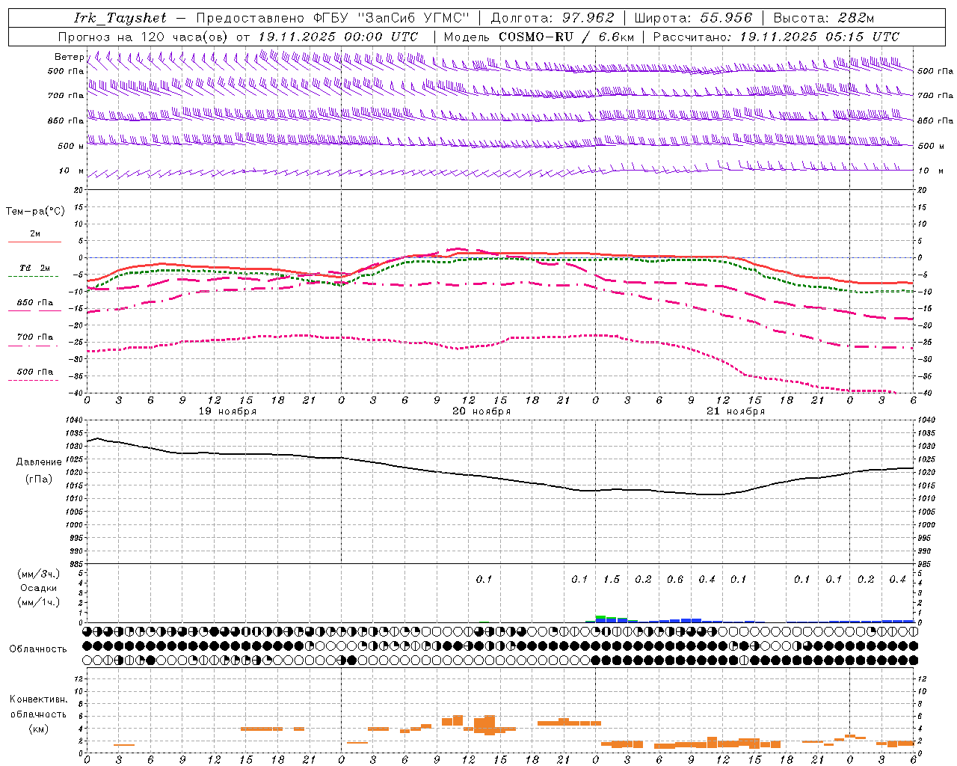Click '500 гПа' in temperature legend
The height and width of the screenshot is (766, 957).
point(35,371)
